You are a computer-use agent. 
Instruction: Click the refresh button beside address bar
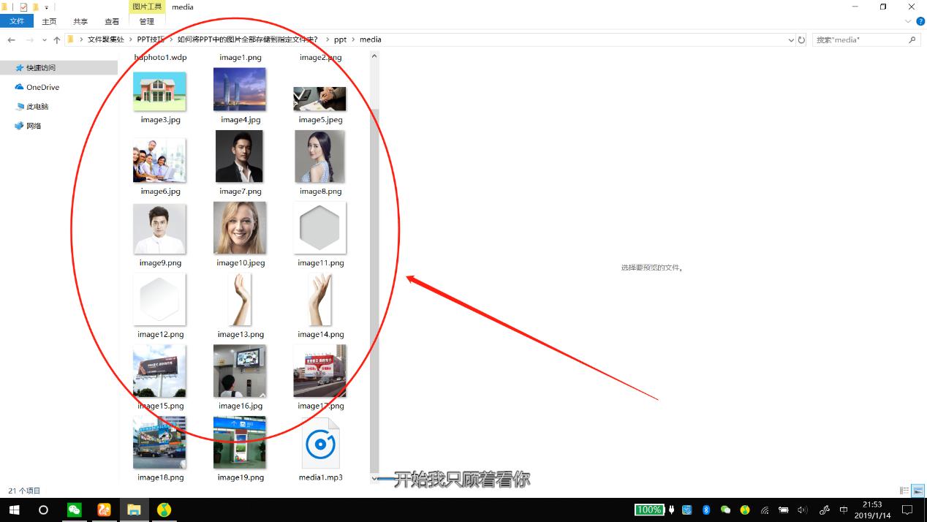(801, 40)
